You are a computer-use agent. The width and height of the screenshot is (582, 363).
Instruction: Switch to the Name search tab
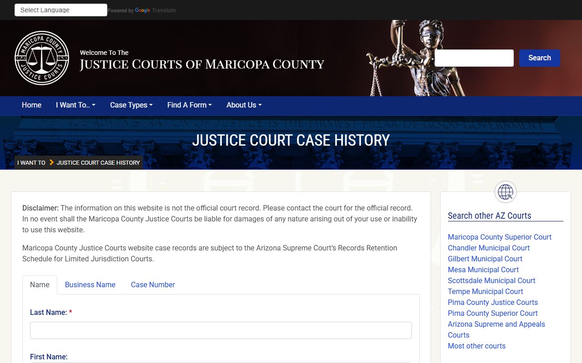[x=40, y=285]
